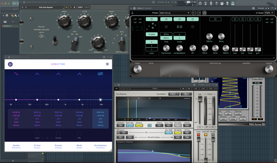Screen dimensions: 277x163
Task: Click the Orion save preset floppy icon
Action: (x=205, y=13)
